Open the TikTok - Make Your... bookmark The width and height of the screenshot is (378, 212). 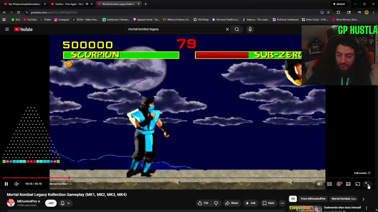[85, 20]
